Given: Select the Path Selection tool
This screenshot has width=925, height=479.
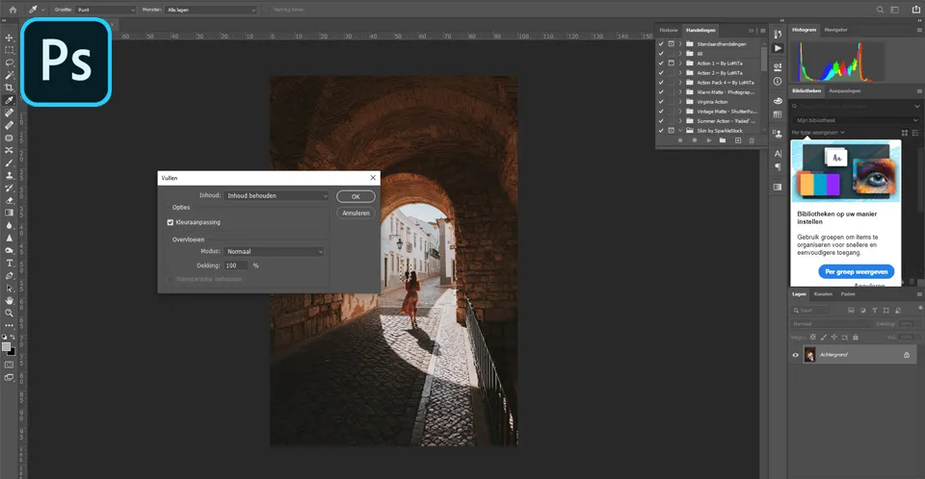Looking at the screenshot, I should pos(9,289).
